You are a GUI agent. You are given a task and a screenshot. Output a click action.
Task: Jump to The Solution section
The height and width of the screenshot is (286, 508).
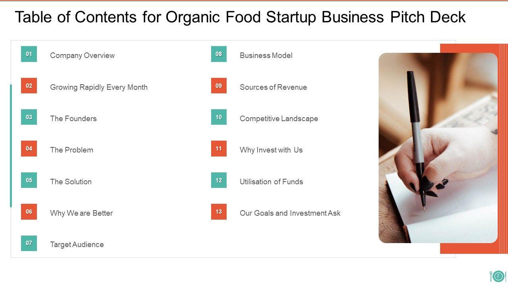coord(71,182)
